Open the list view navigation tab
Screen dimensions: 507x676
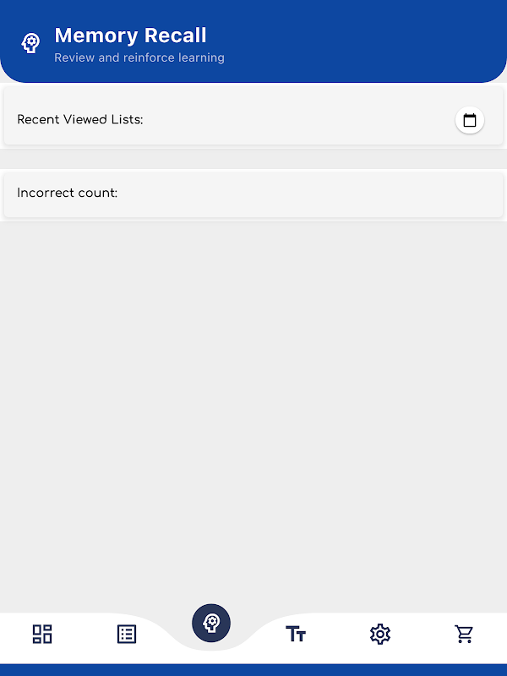(127, 634)
